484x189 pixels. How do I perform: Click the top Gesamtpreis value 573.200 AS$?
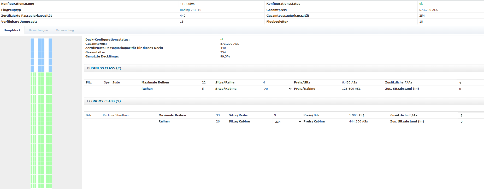coord(428,10)
